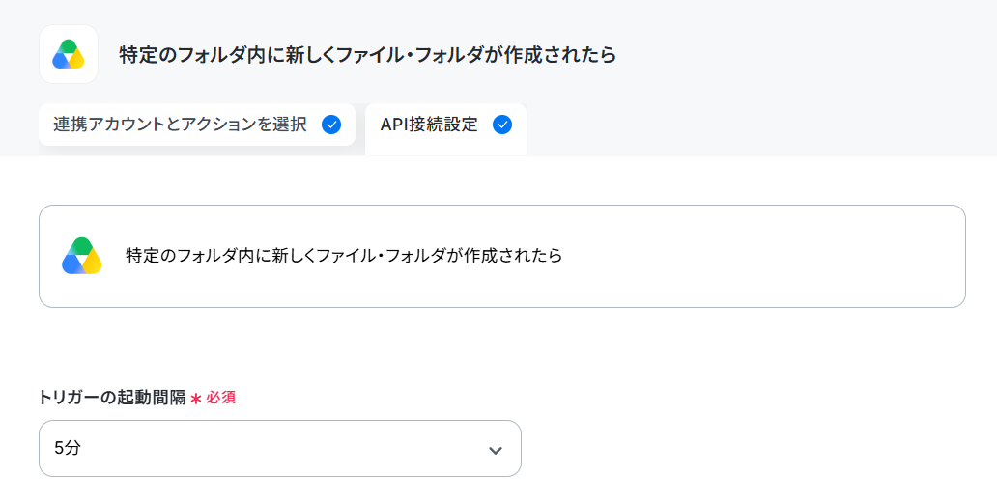Click the chevron arrow in 5分 dropdown
This screenshot has width=997, height=499.
coord(496,450)
